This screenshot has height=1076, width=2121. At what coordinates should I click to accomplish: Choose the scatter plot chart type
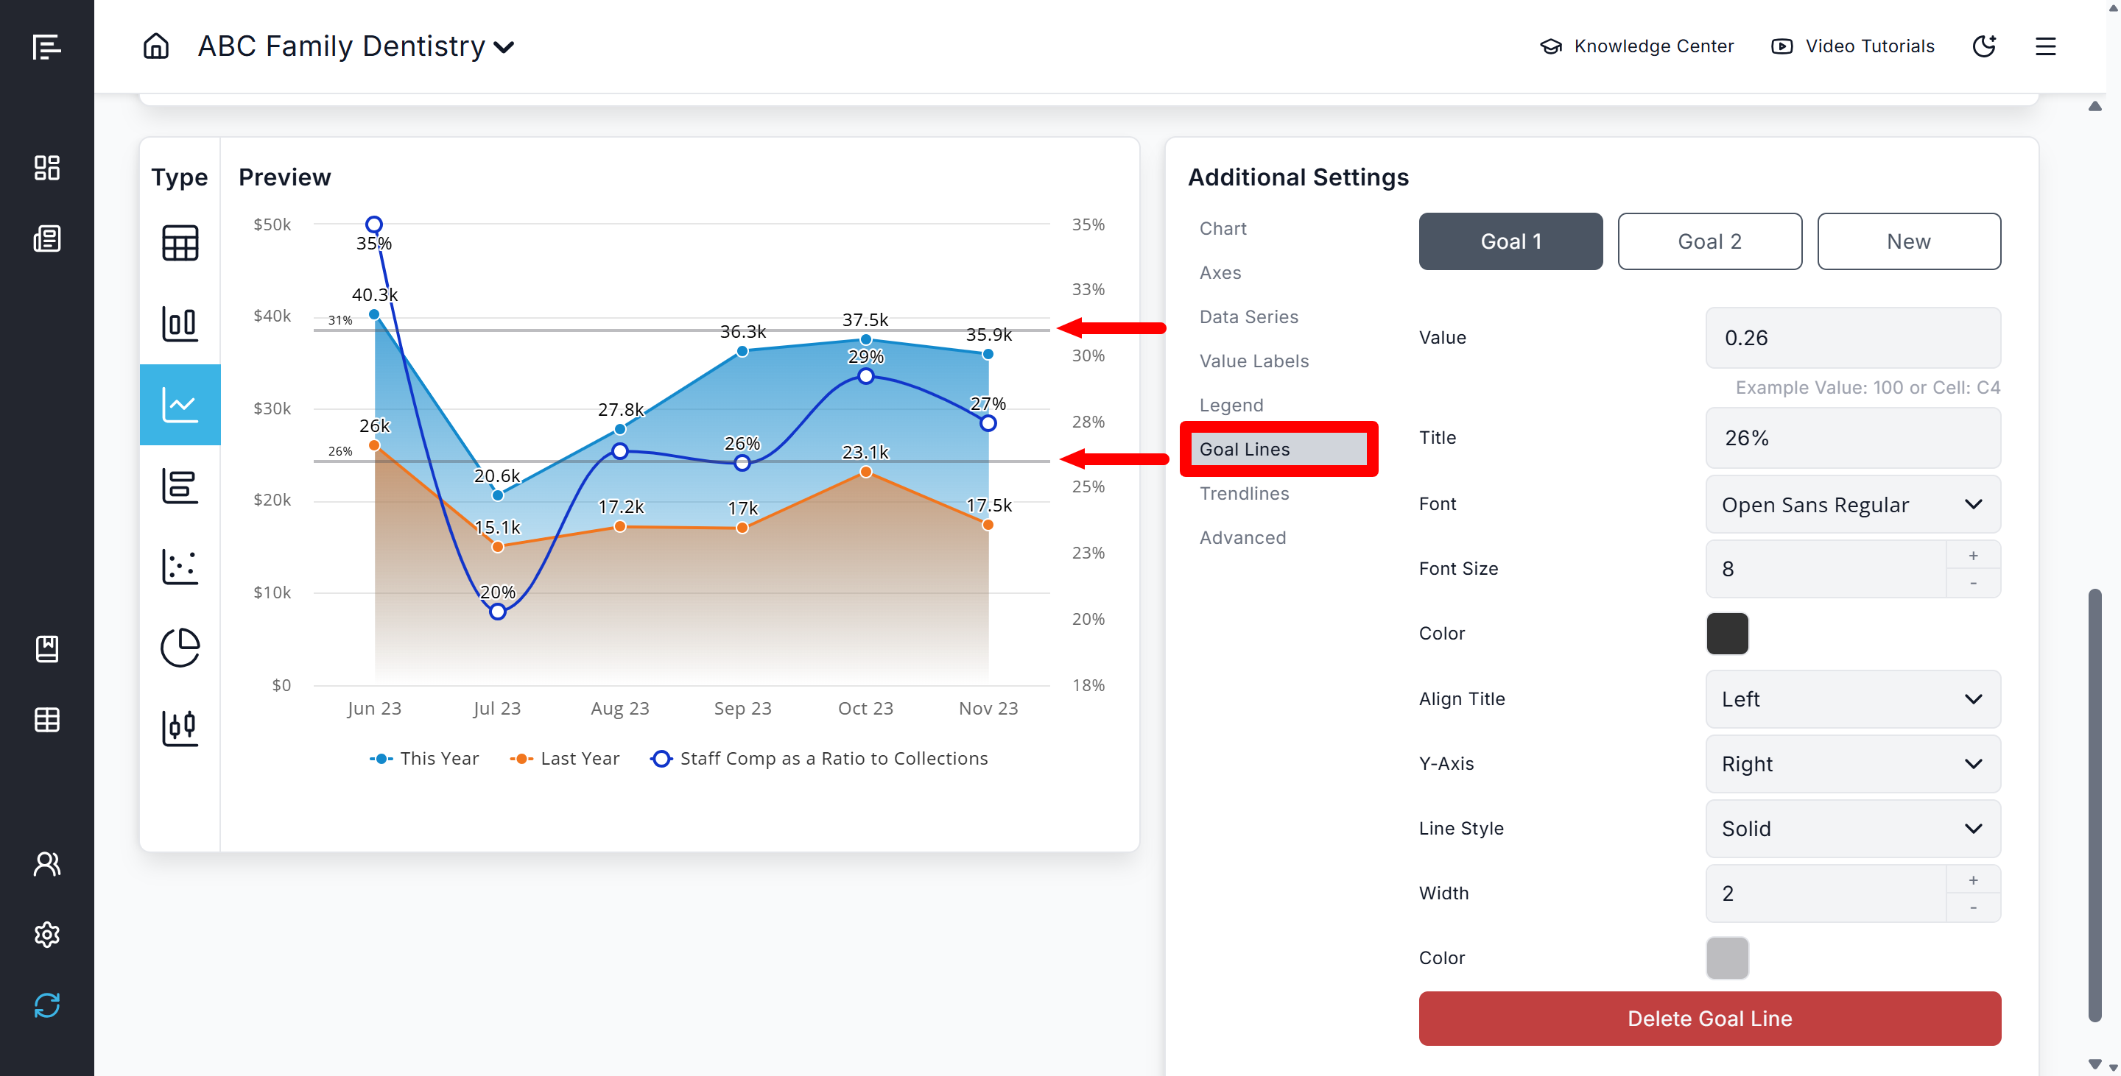(x=180, y=567)
